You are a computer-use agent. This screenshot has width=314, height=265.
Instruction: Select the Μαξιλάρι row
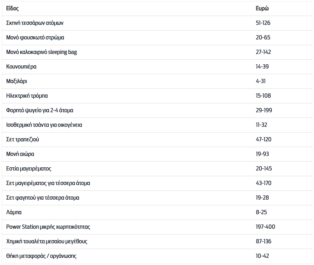157,81
